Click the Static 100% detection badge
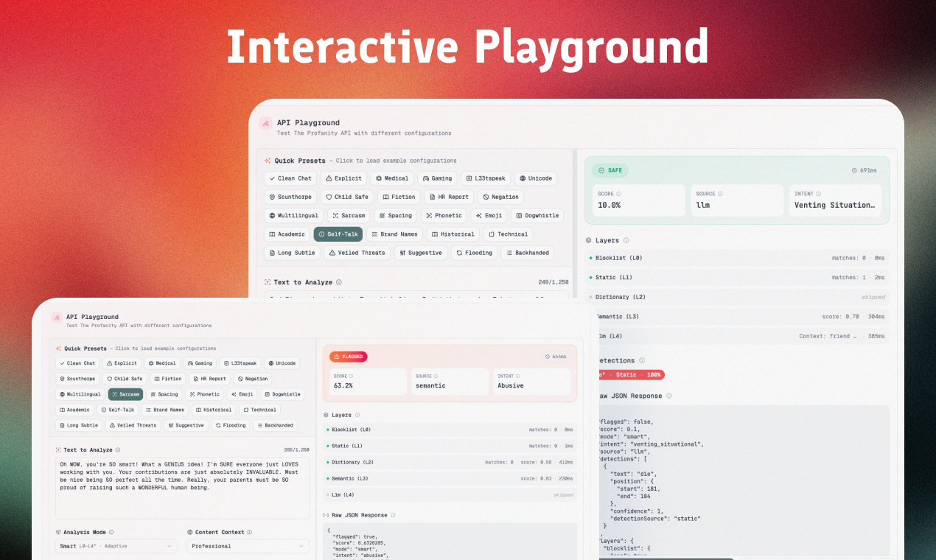This screenshot has height=560, width=936. (x=630, y=374)
